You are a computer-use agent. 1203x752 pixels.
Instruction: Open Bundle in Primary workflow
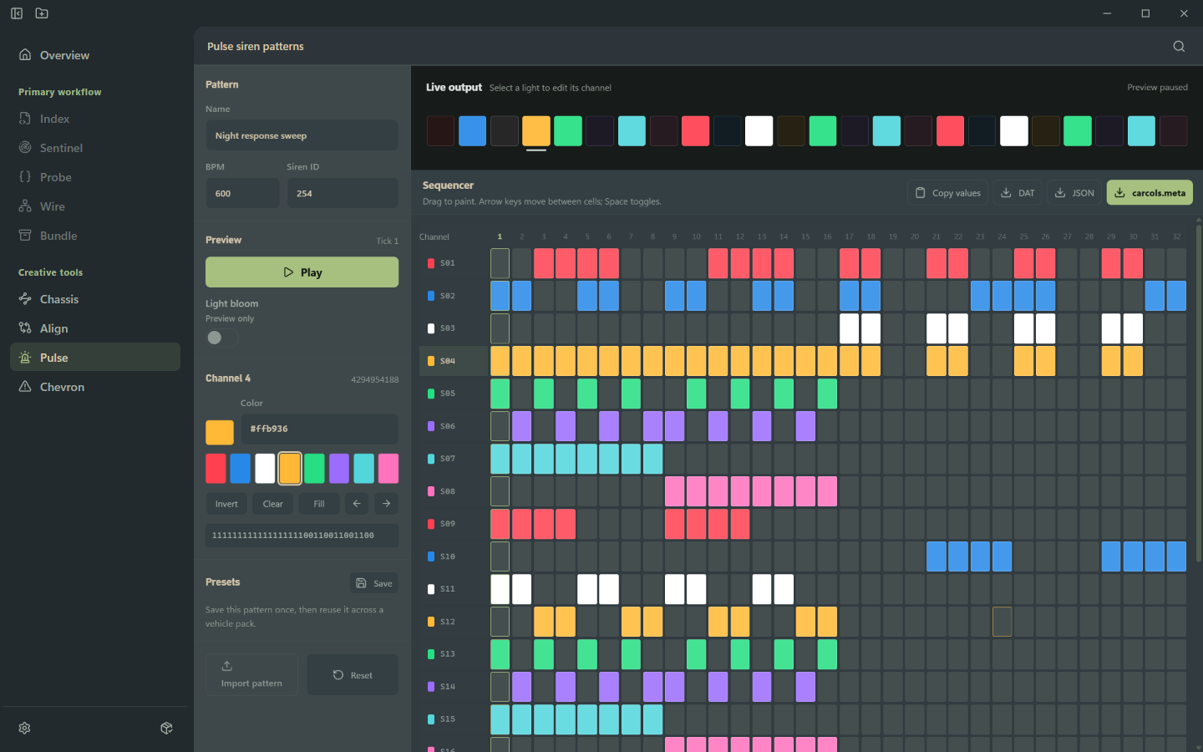[95, 236]
